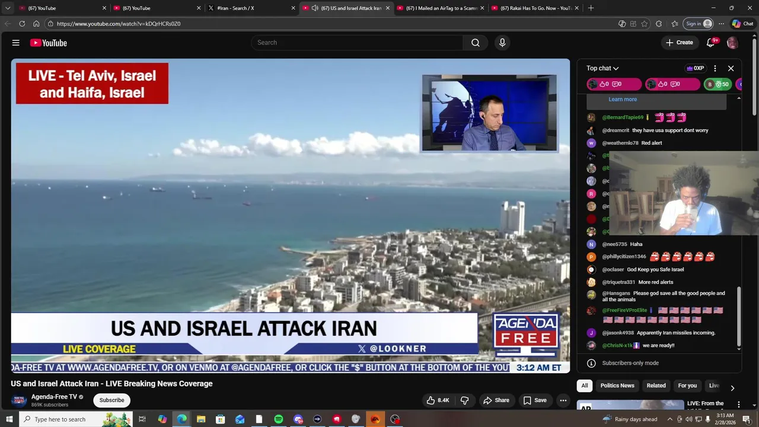Like the video with thumbs up 8.4K
759x427 pixels.
438,400
